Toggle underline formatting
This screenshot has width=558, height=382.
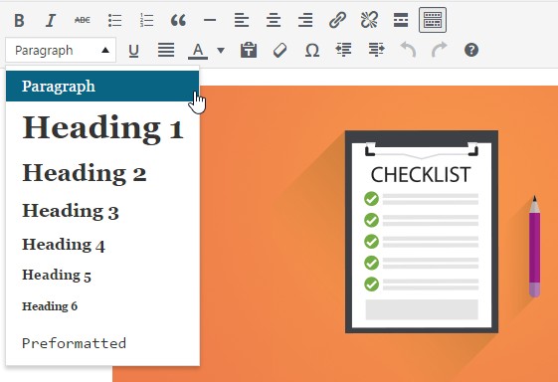pos(133,51)
